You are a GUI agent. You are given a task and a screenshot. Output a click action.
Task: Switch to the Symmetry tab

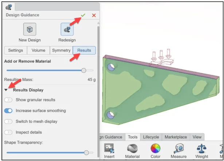click(x=61, y=50)
